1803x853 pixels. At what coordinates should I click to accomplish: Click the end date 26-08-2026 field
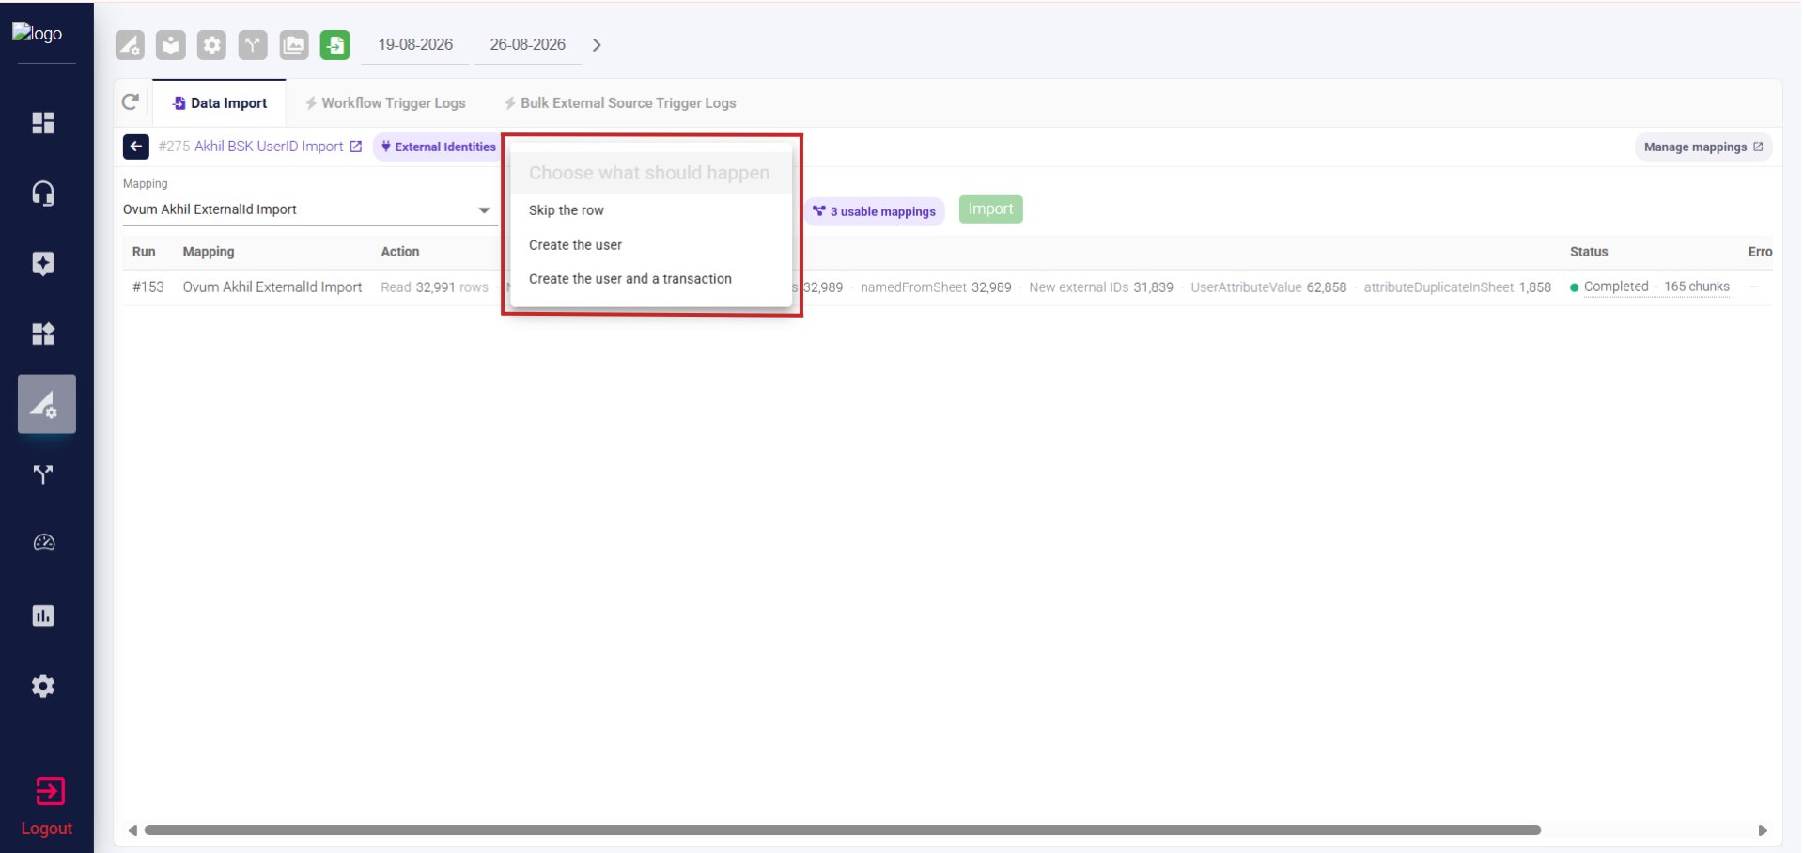click(528, 45)
